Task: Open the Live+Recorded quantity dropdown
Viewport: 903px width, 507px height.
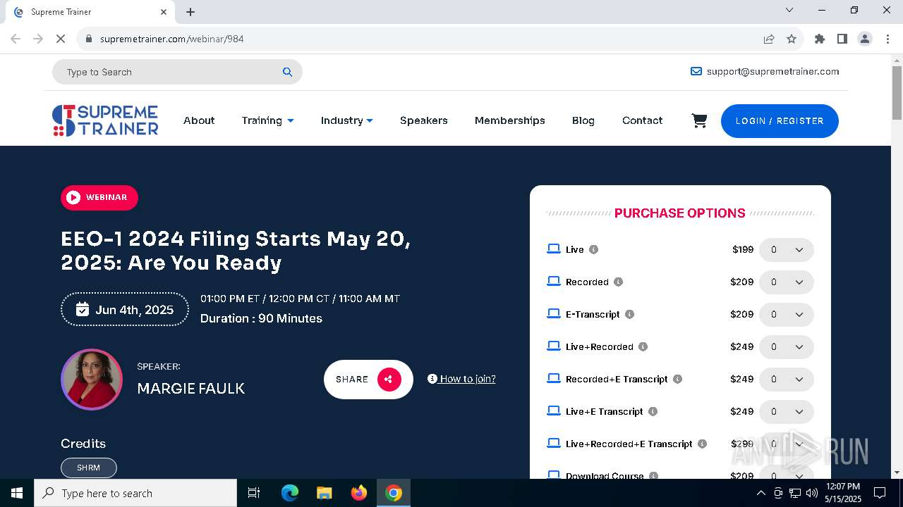Action: (x=787, y=347)
